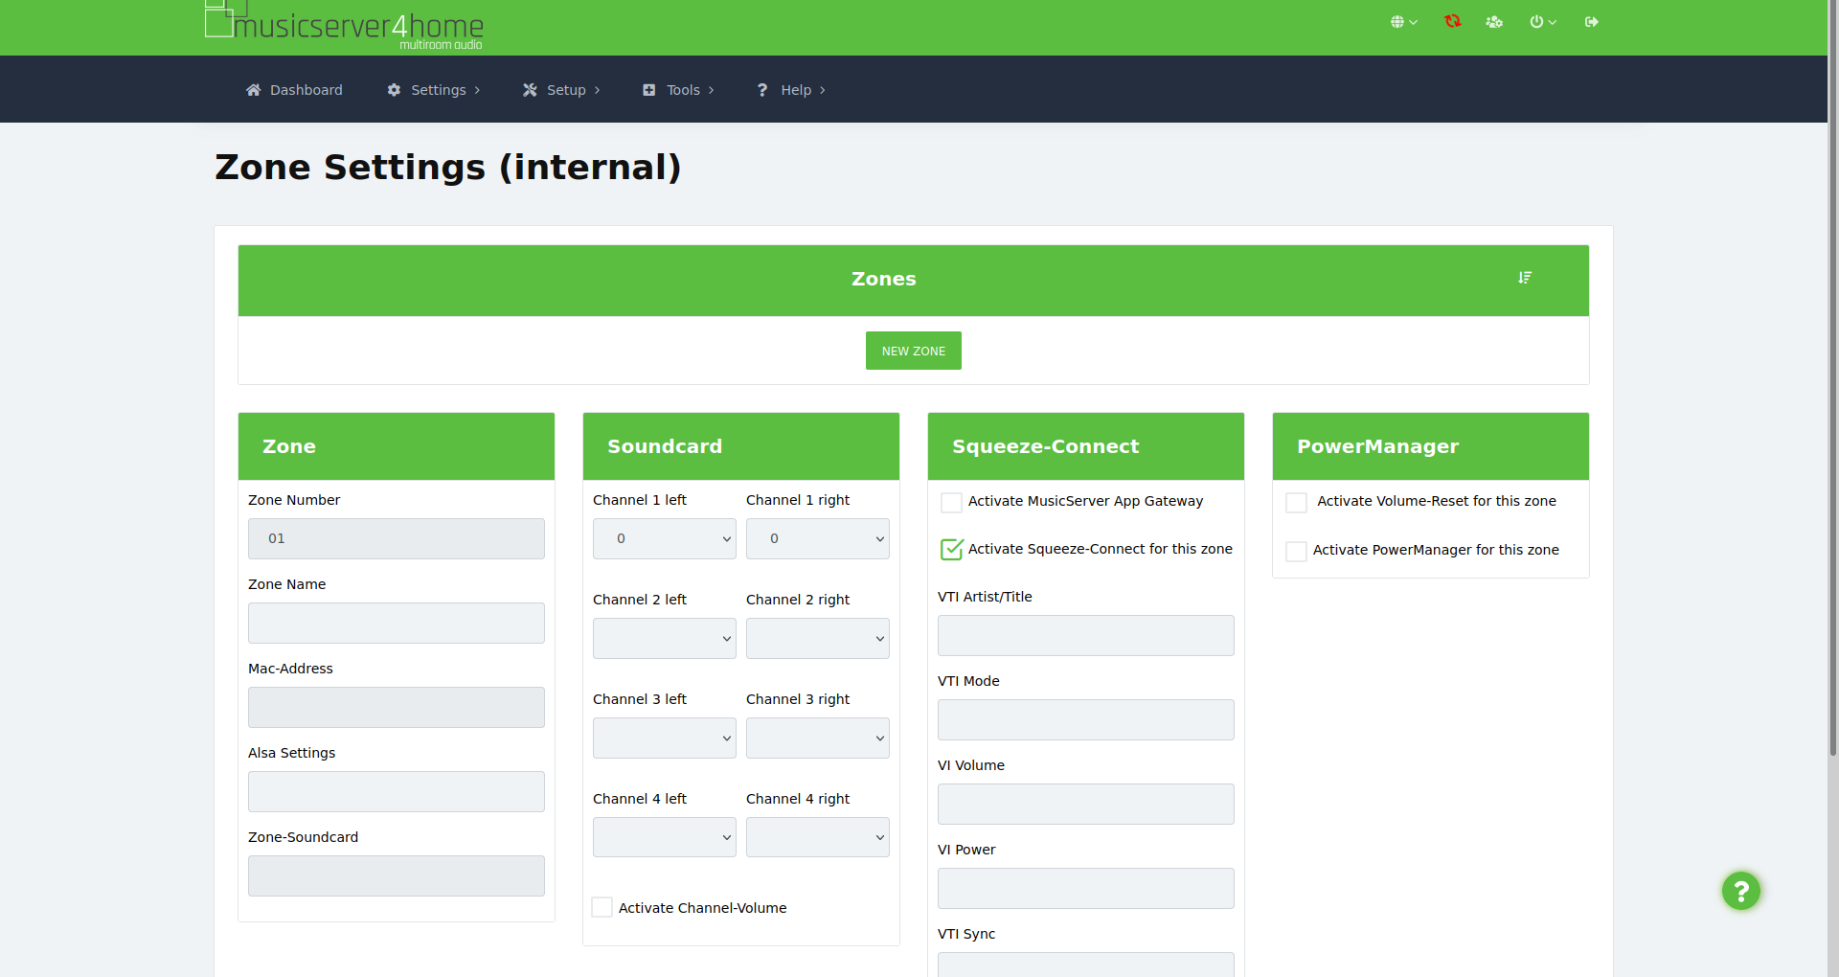Open the Tools menu
Screen dimensions: 1839x977
(x=678, y=90)
